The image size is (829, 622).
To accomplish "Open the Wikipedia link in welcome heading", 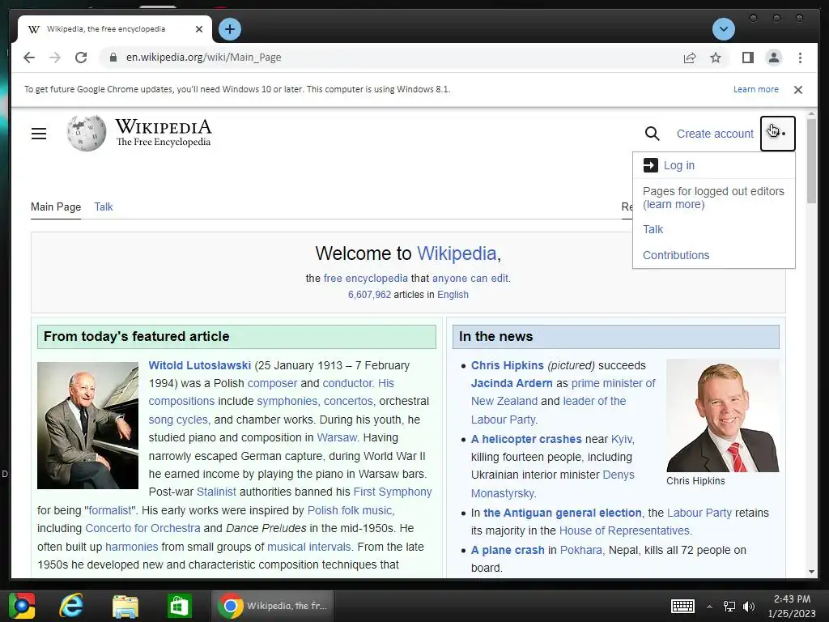I will point(457,253).
